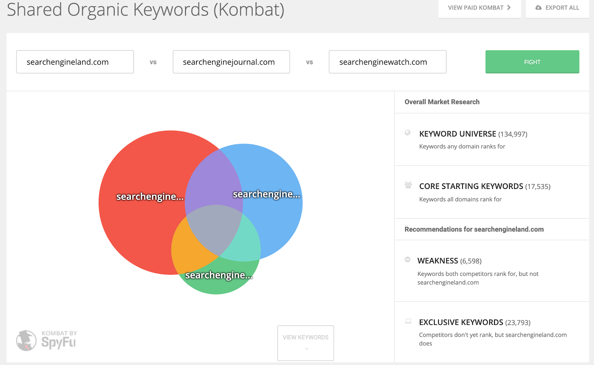Click the people icon beside Core Starting Keywords

click(408, 185)
